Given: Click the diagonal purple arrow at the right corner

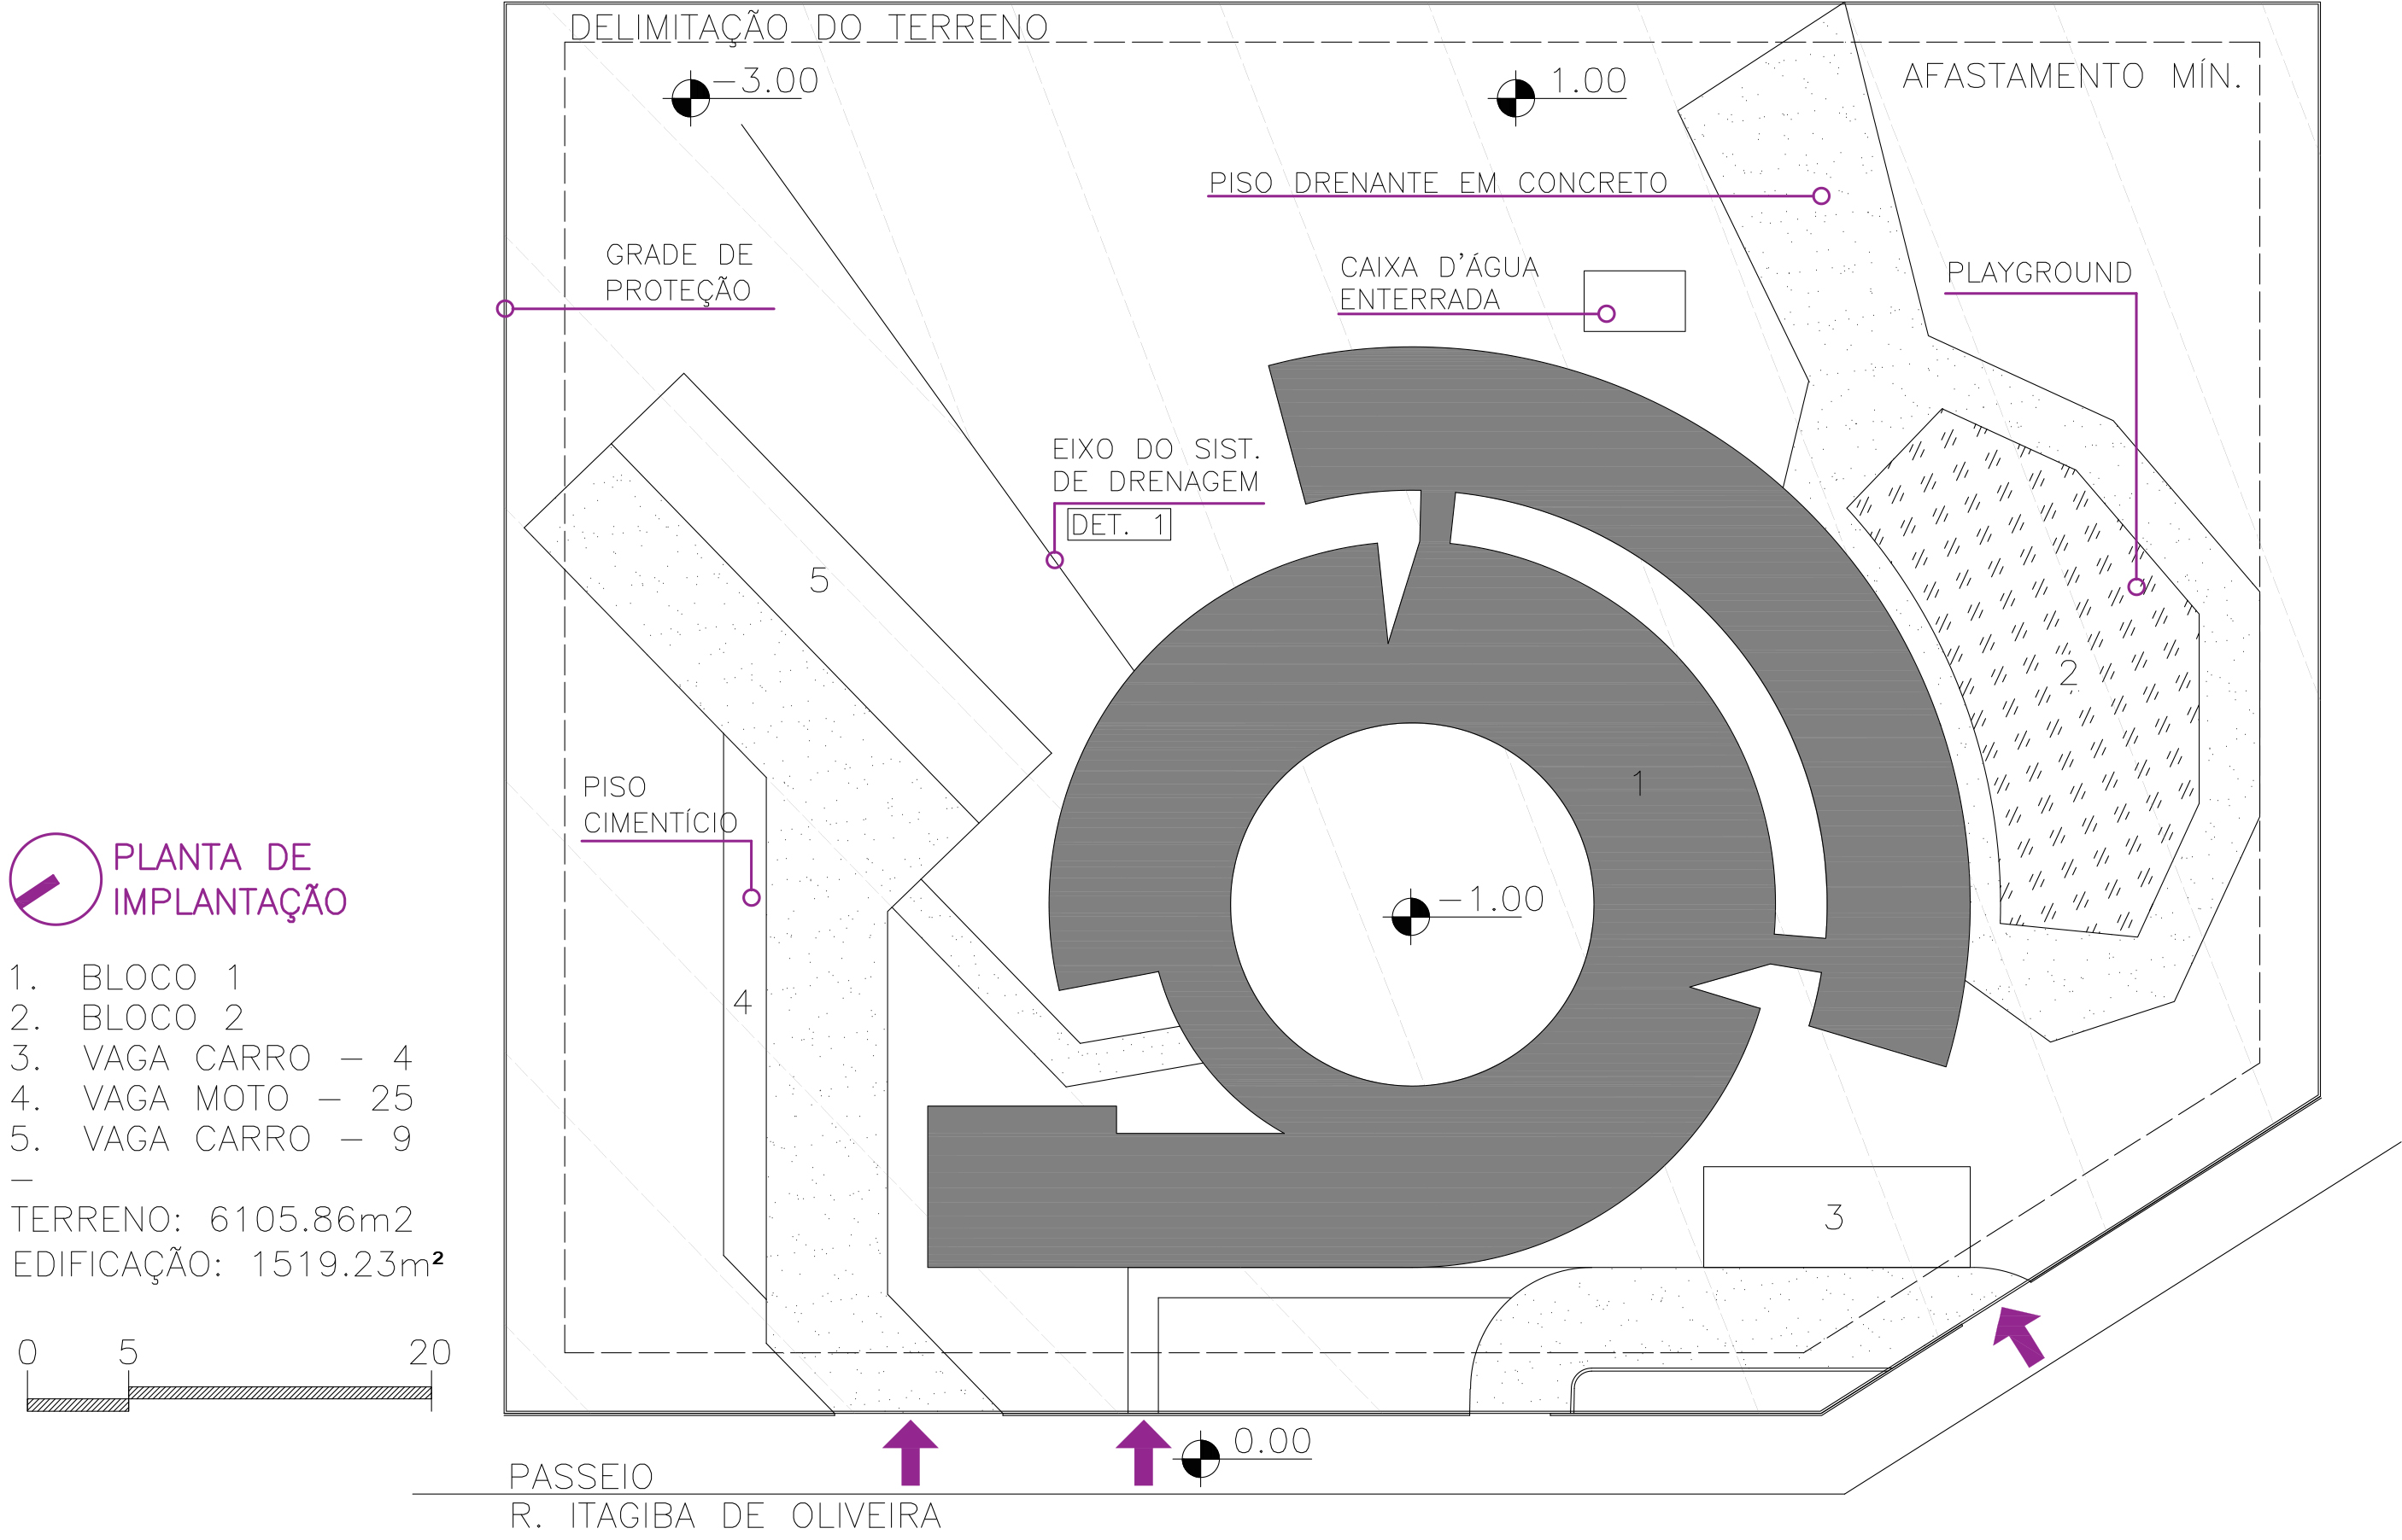Looking at the screenshot, I should pos(2018,1336).
